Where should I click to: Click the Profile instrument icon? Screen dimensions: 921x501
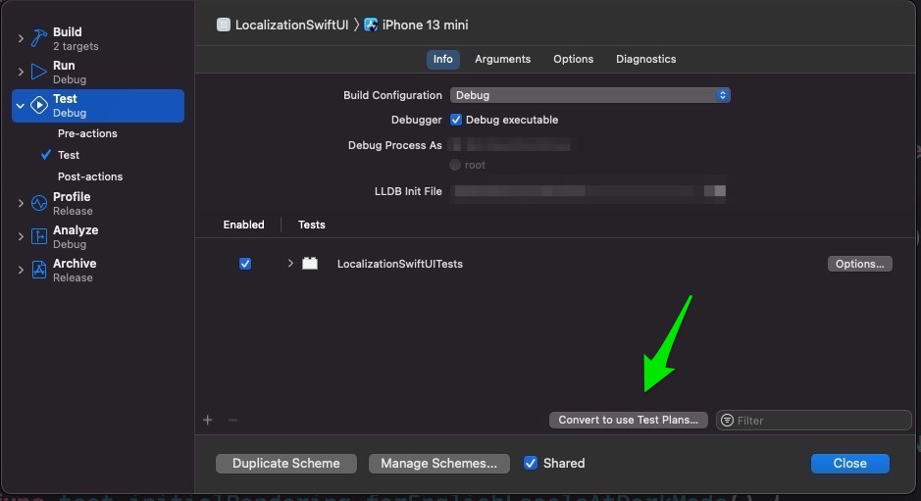tap(39, 203)
